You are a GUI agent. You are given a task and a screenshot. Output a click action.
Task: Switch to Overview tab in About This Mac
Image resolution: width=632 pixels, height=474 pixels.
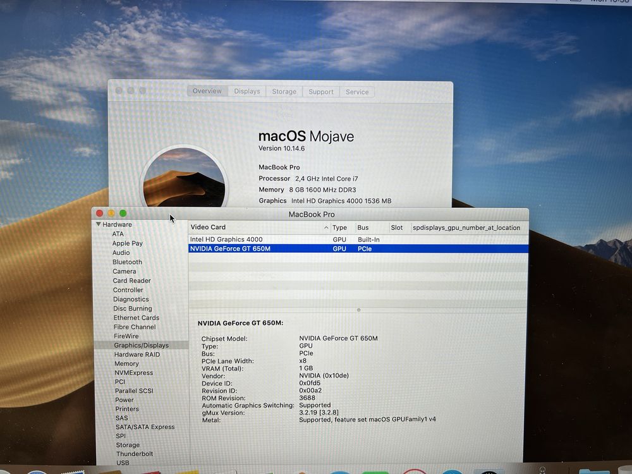point(207,91)
